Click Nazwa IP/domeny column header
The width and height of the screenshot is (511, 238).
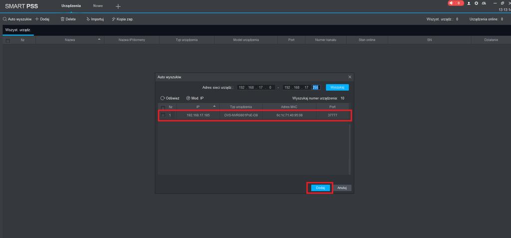pyautogui.click(x=132, y=40)
